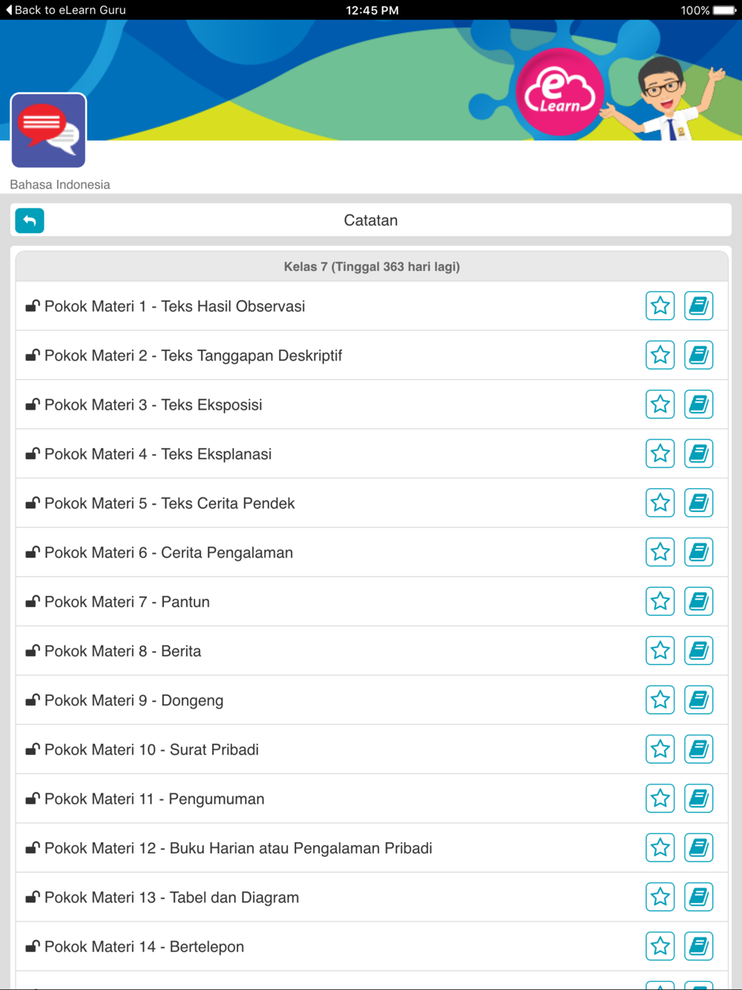Open book icon for Cerita Pengalaman
The height and width of the screenshot is (990, 742).
click(698, 552)
